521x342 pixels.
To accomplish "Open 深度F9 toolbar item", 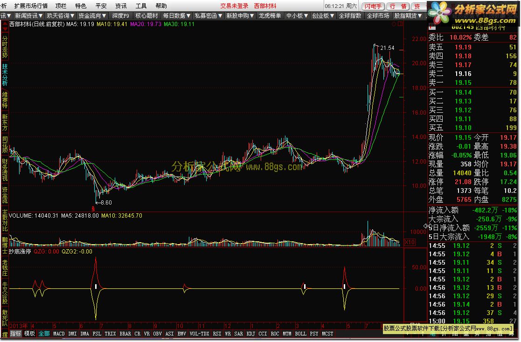I will [120, 15].
